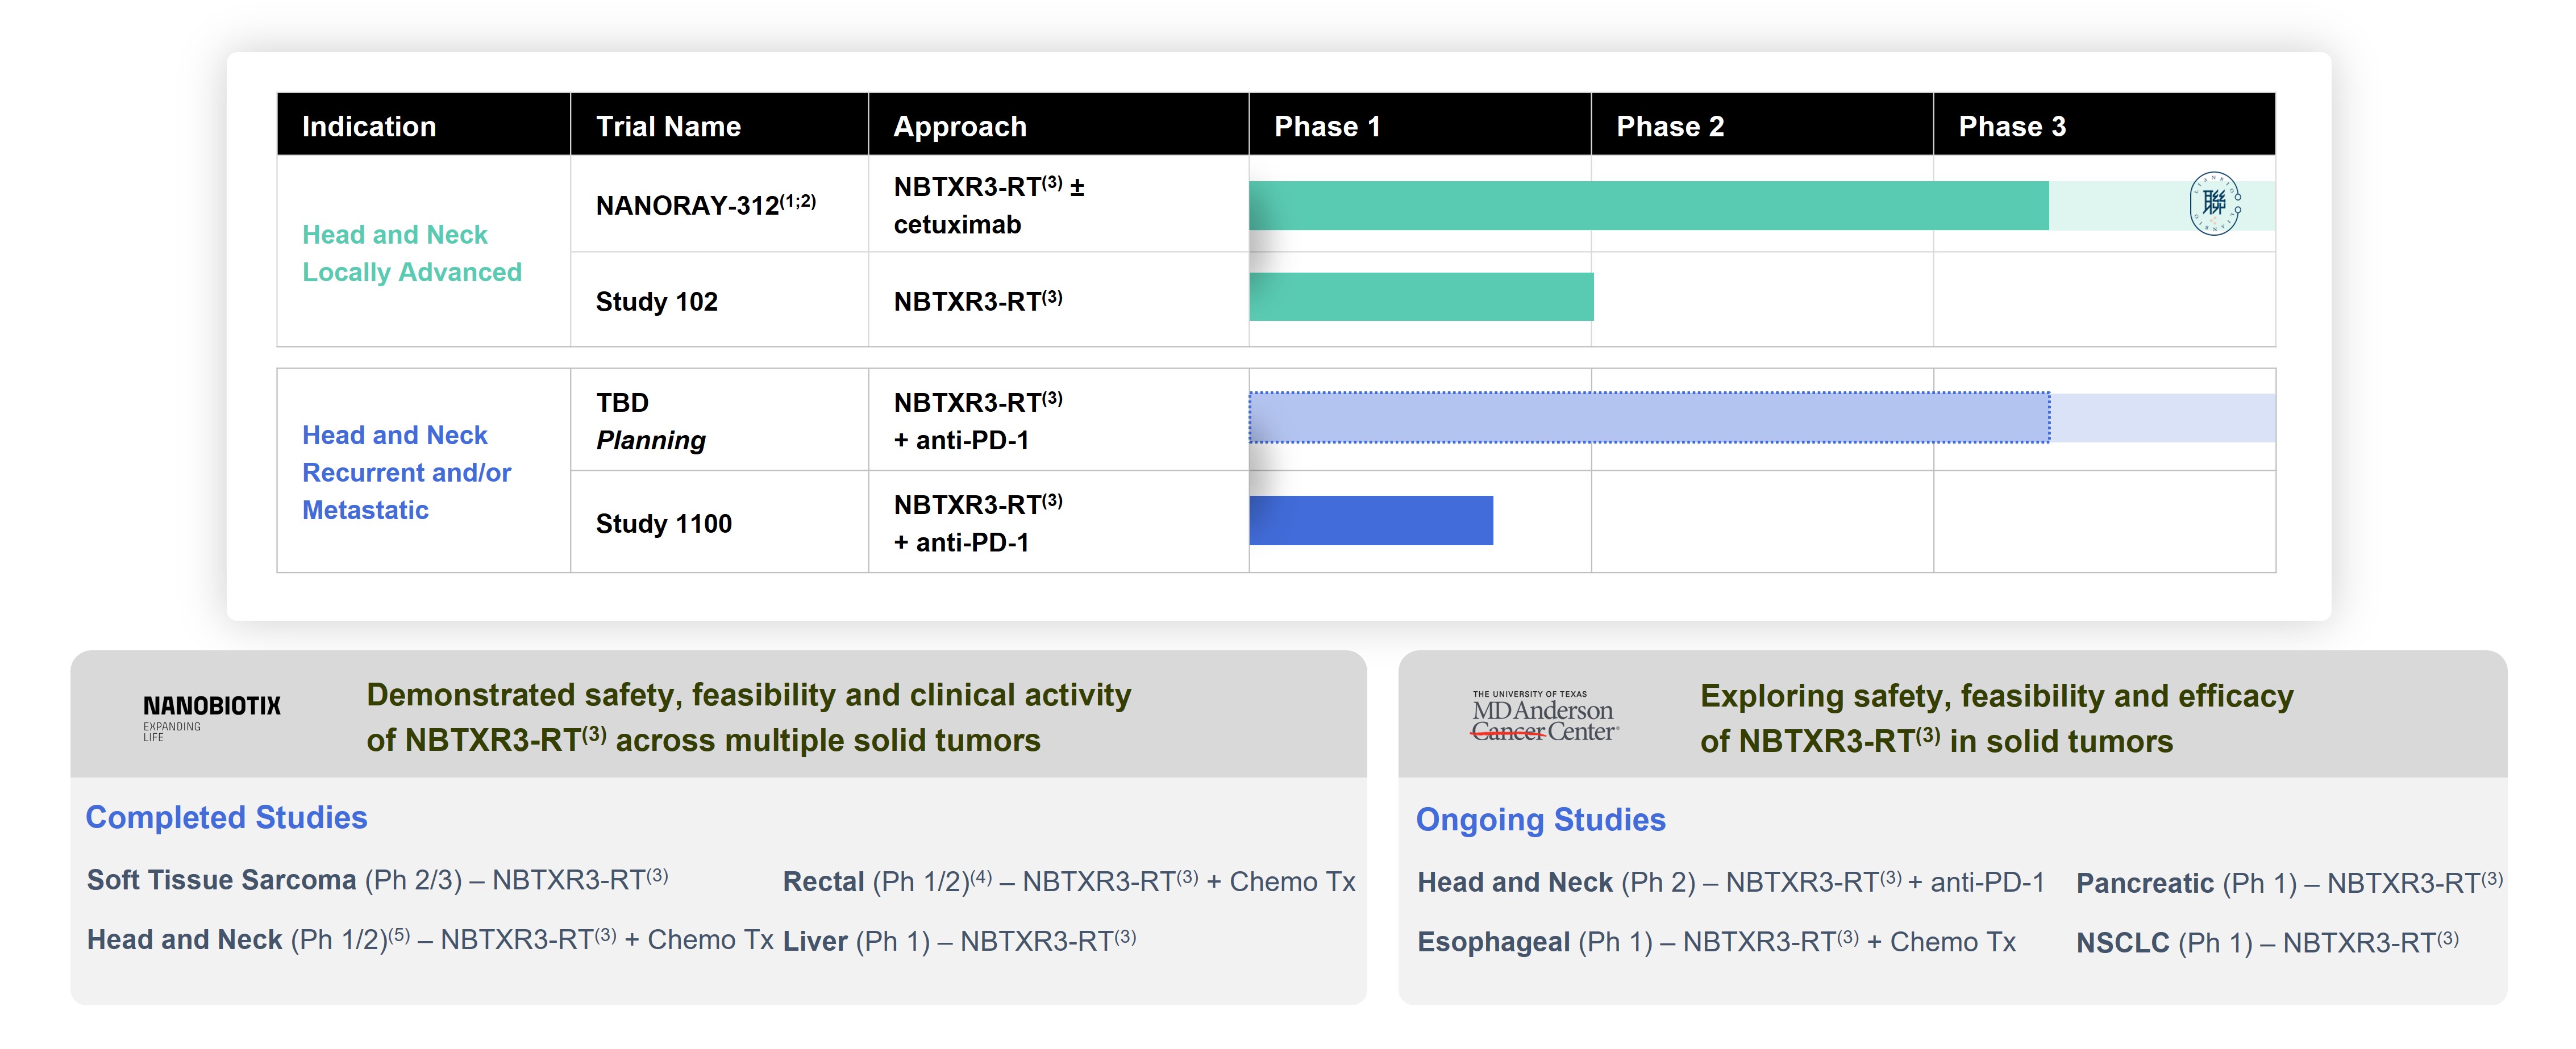
Task: Click the green Study 102 progress bar
Action: click(1420, 296)
